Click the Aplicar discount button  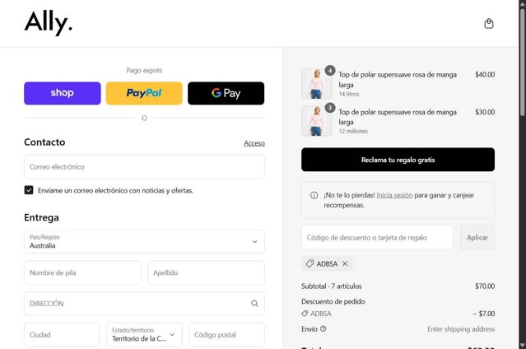pos(477,238)
